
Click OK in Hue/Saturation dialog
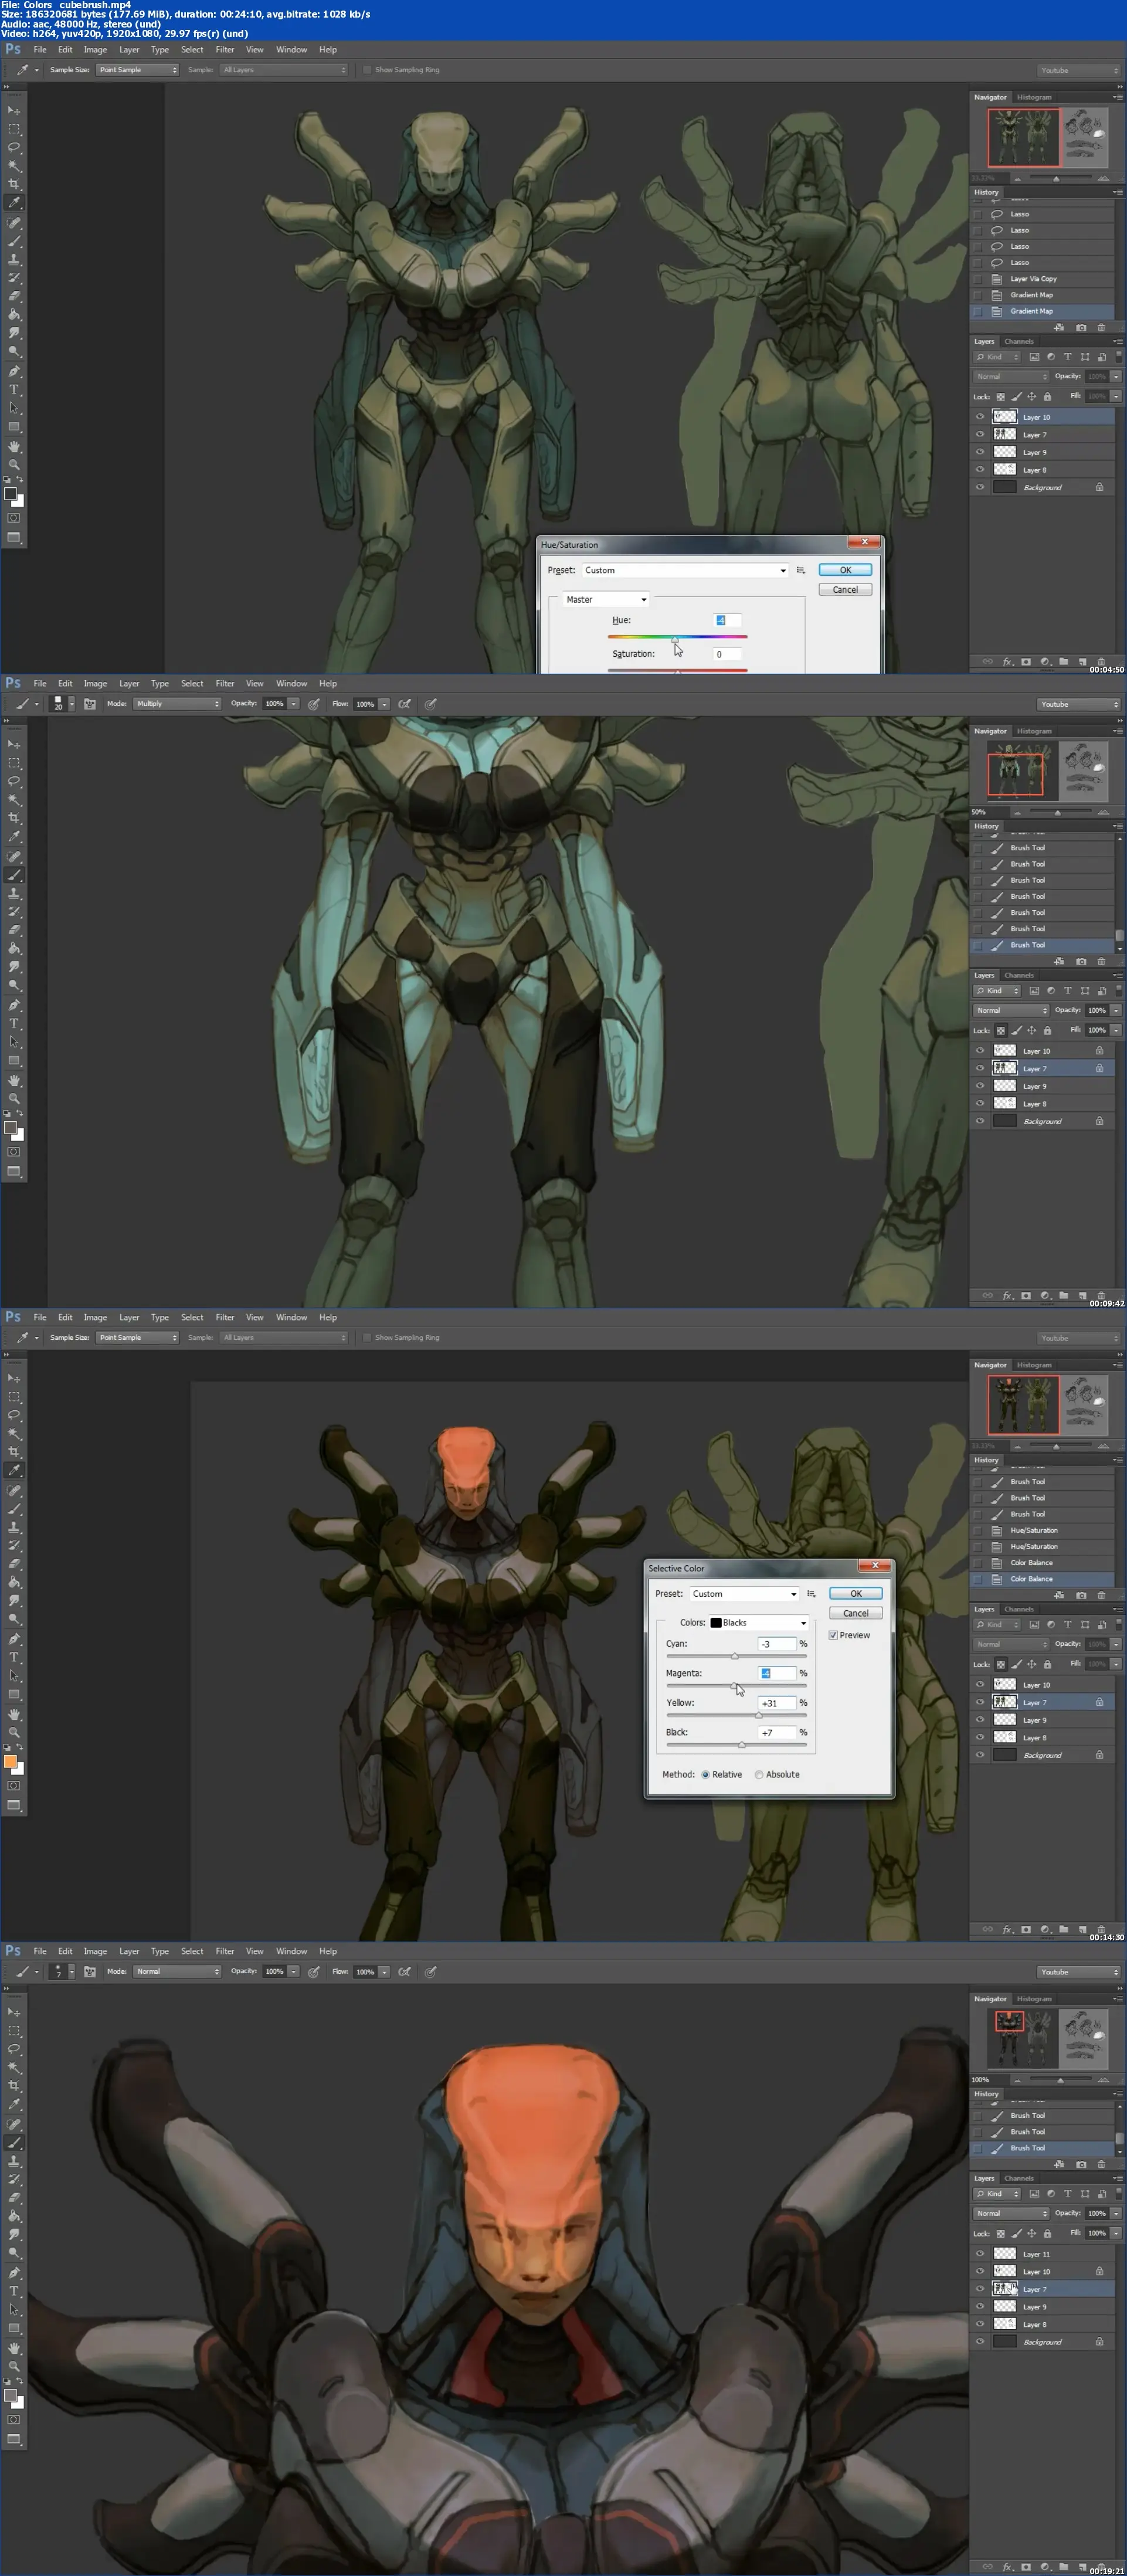pos(845,570)
